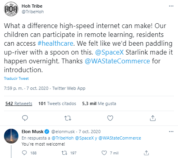Image resolution: width=178 pixels, height=158 pixels.
Task: Retweet the Hoh Tribe tweet
Action: pyautogui.click(x=68, y=118)
